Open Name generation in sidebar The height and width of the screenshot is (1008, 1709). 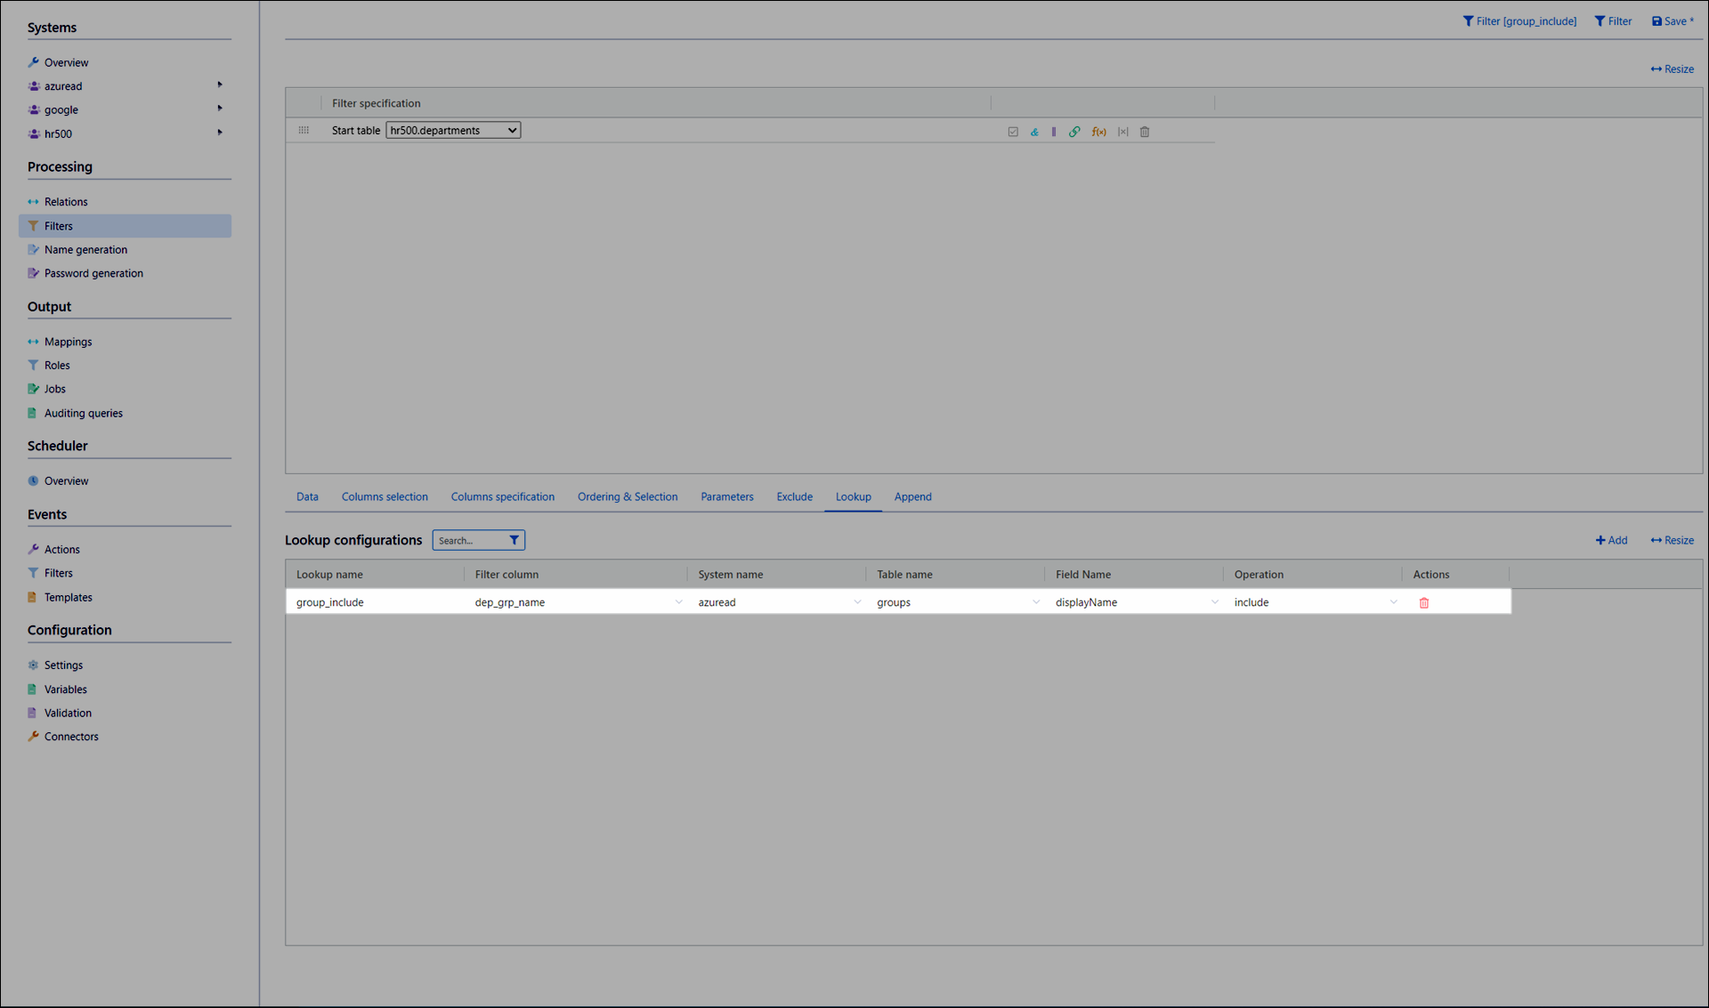click(x=85, y=250)
